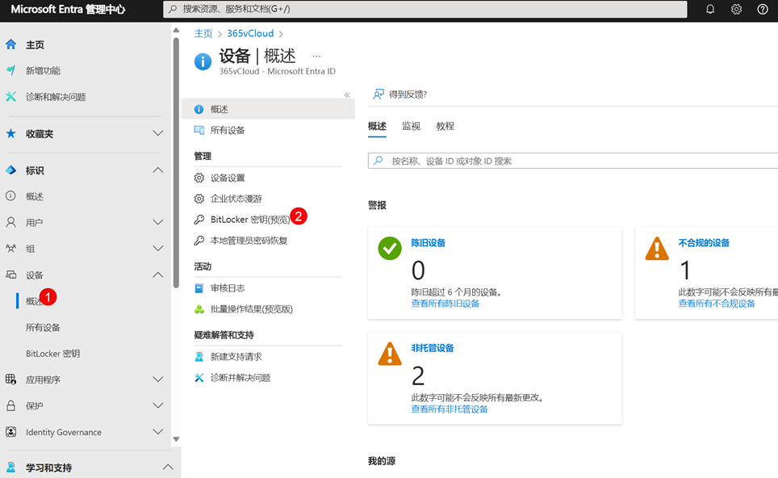Click the 365vCloud breadcrumb link
The image size is (778, 478).
pyautogui.click(x=250, y=33)
